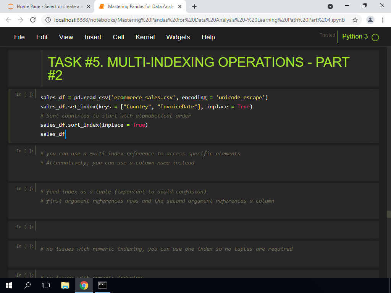391x293 pixels.
Task: Expand the Widgets menu
Action: tap(178, 37)
